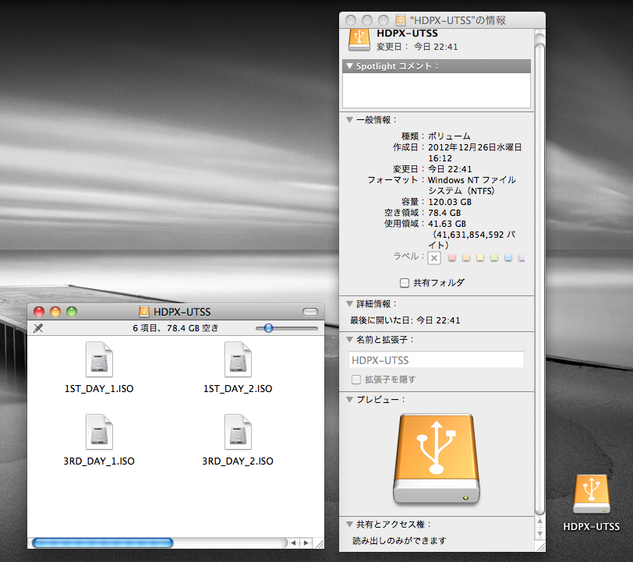The height and width of the screenshot is (562, 633).
Task: Collapse the 詳細情報 section
Action: click(349, 303)
